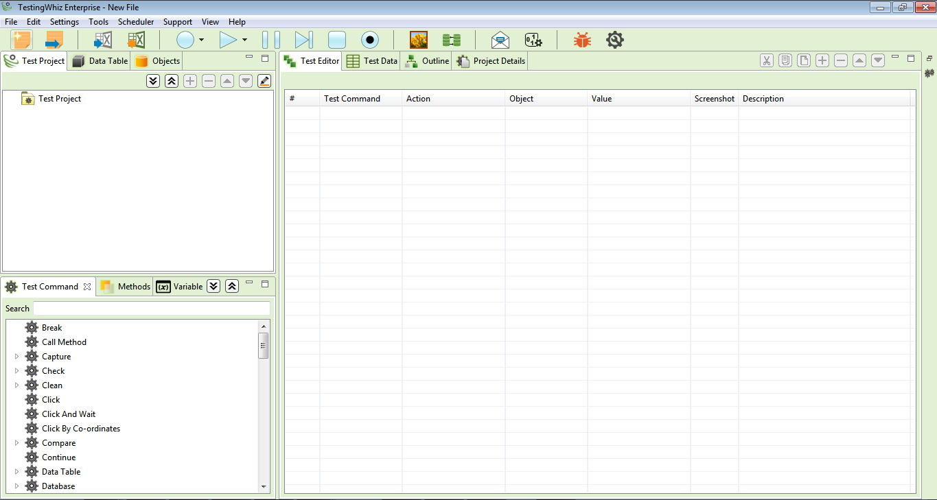Viewport: 937px width, 500px height.
Task: Click the scissors cut icon in Test Editor
Action: 767,60
